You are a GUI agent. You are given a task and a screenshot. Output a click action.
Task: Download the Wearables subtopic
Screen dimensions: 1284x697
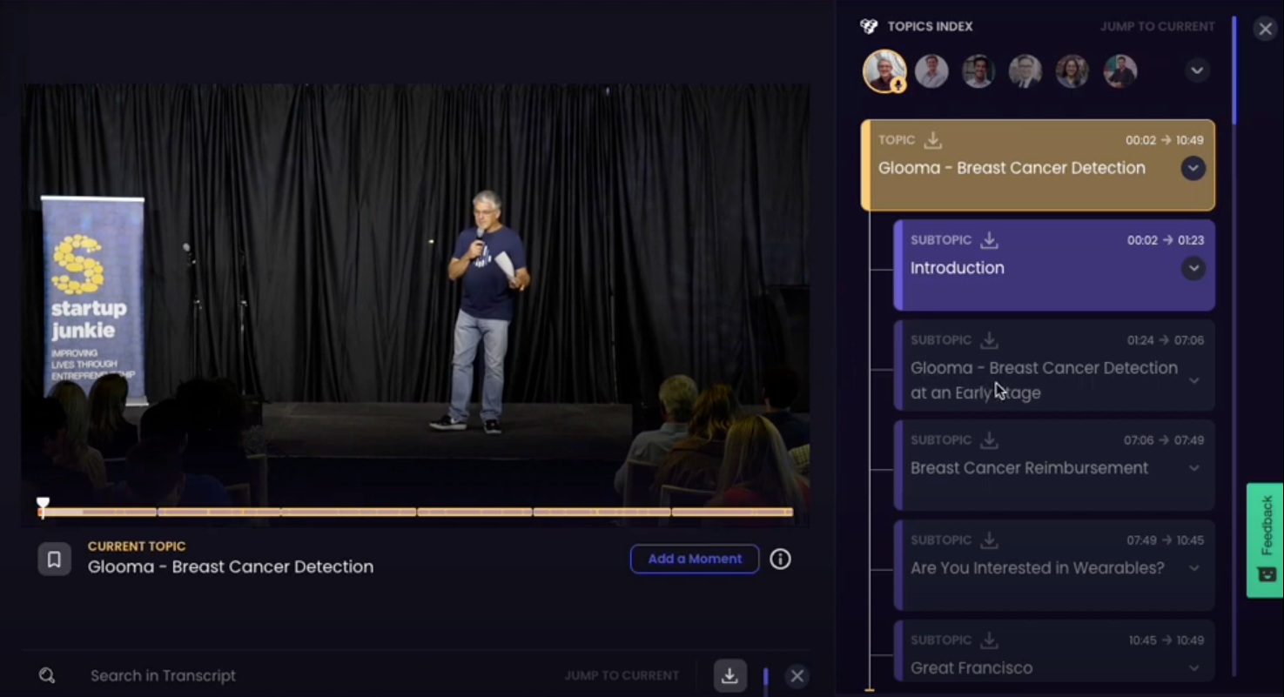pyautogui.click(x=989, y=540)
